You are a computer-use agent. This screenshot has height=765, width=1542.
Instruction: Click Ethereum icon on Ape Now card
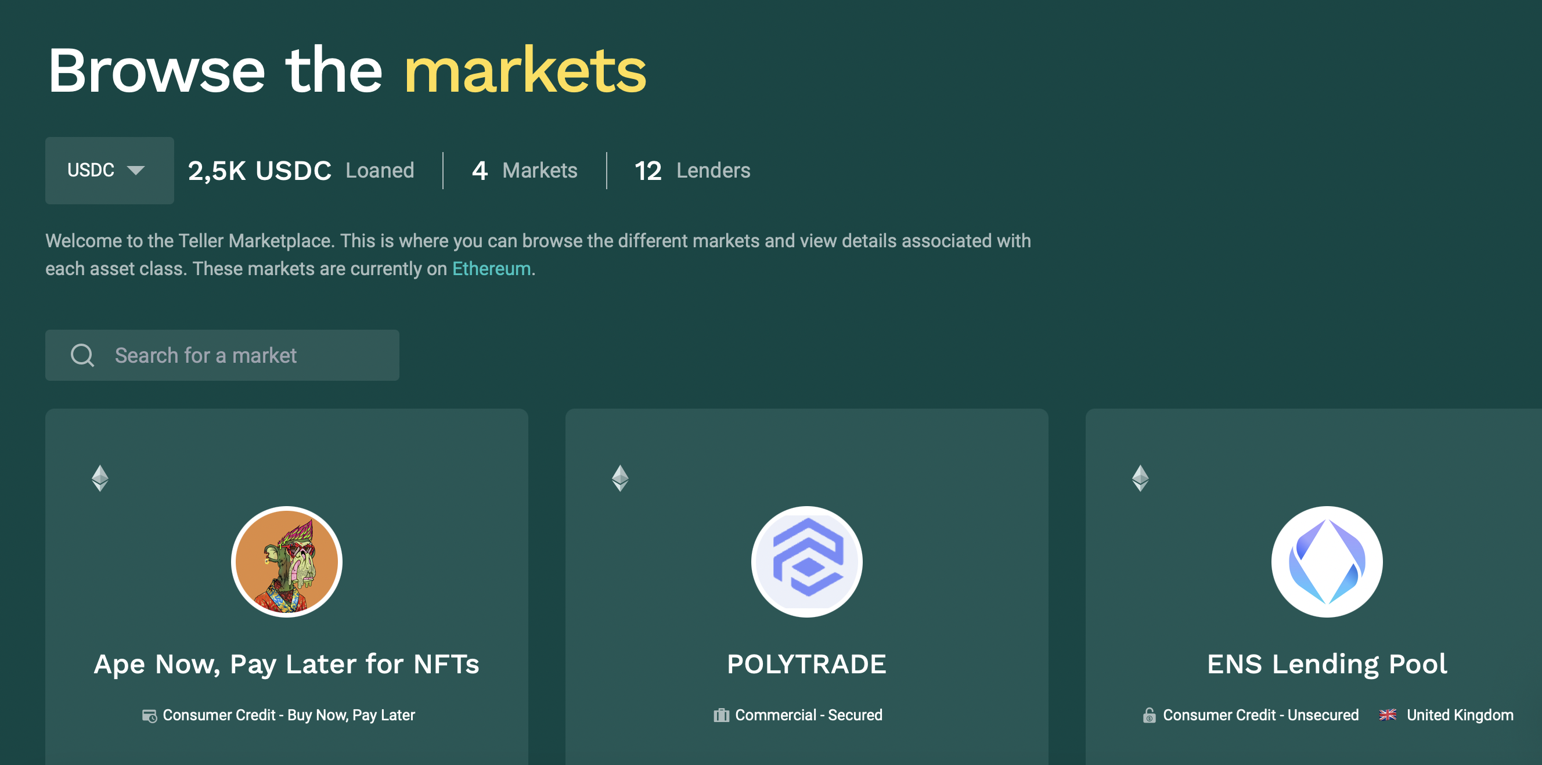[x=100, y=478]
